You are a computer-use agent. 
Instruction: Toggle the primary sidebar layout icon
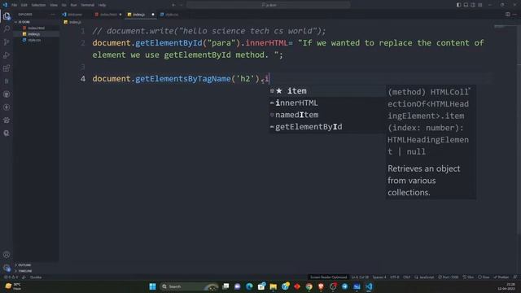coord(458,5)
